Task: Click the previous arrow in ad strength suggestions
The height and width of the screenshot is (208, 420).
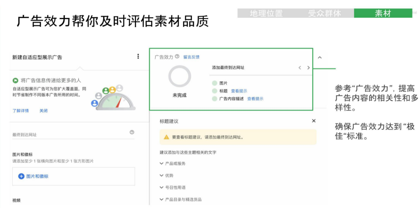Action: (300, 67)
